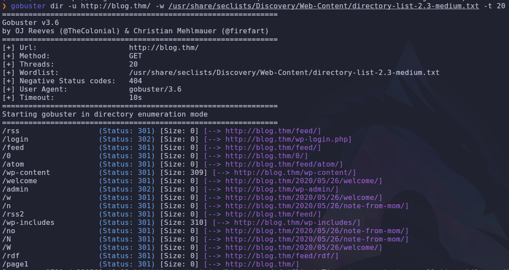Click the blog.thm/feed/atom/ redirect URL
509x270 pixels.
point(282,164)
